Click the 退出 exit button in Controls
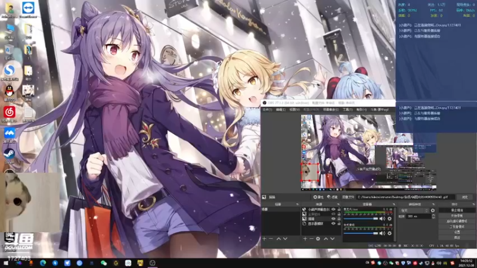477x268 pixels. point(457,237)
